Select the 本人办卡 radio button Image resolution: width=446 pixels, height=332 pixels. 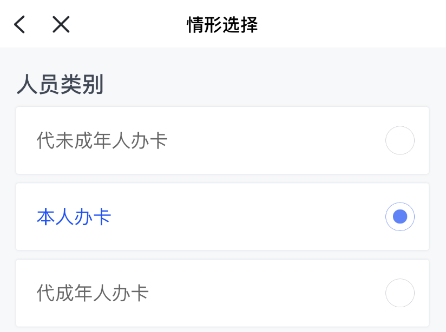tap(399, 216)
